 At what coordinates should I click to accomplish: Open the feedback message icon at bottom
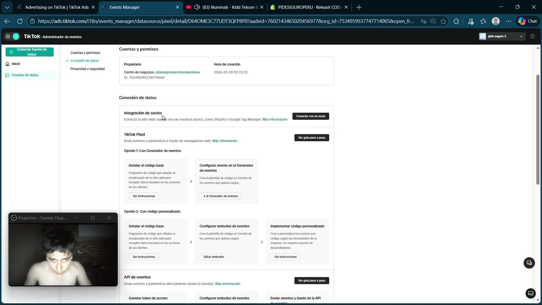click(530, 293)
